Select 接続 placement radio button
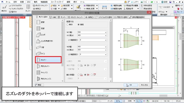The image size is (184, 103). (78, 25)
